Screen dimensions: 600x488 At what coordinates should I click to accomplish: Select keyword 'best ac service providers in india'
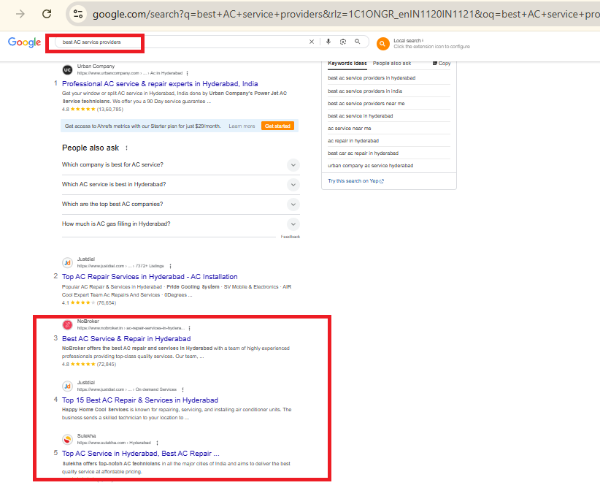pos(365,91)
